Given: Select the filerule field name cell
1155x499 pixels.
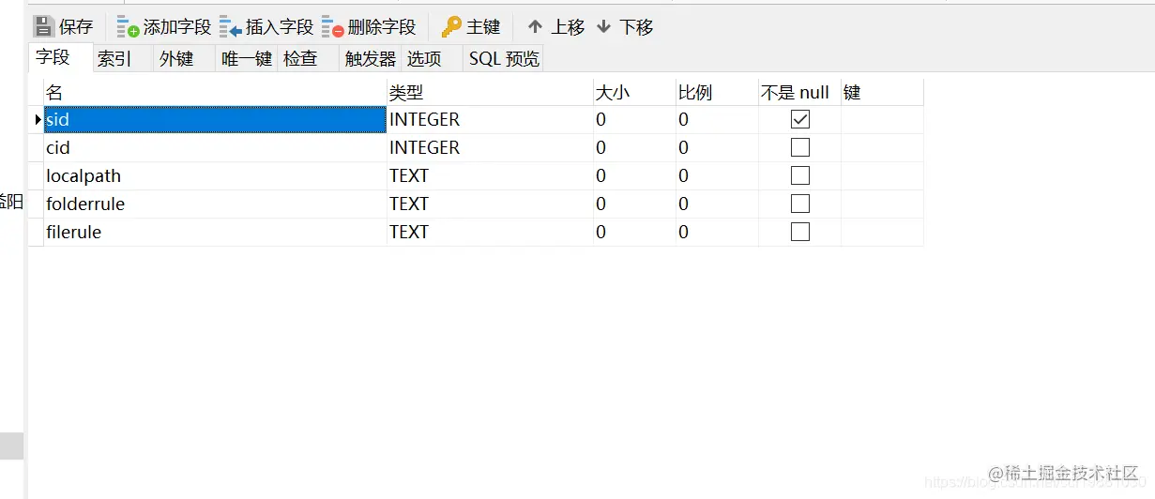Looking at the screenshot, I should 215,232.
